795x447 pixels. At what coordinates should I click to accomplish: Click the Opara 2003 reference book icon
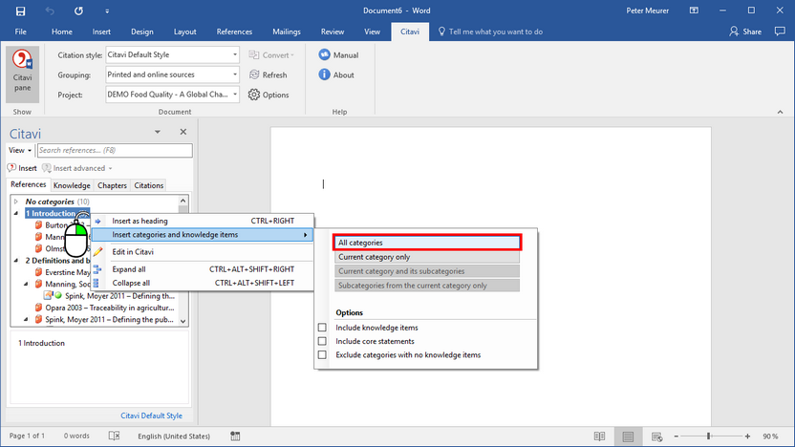pos(38,308)
